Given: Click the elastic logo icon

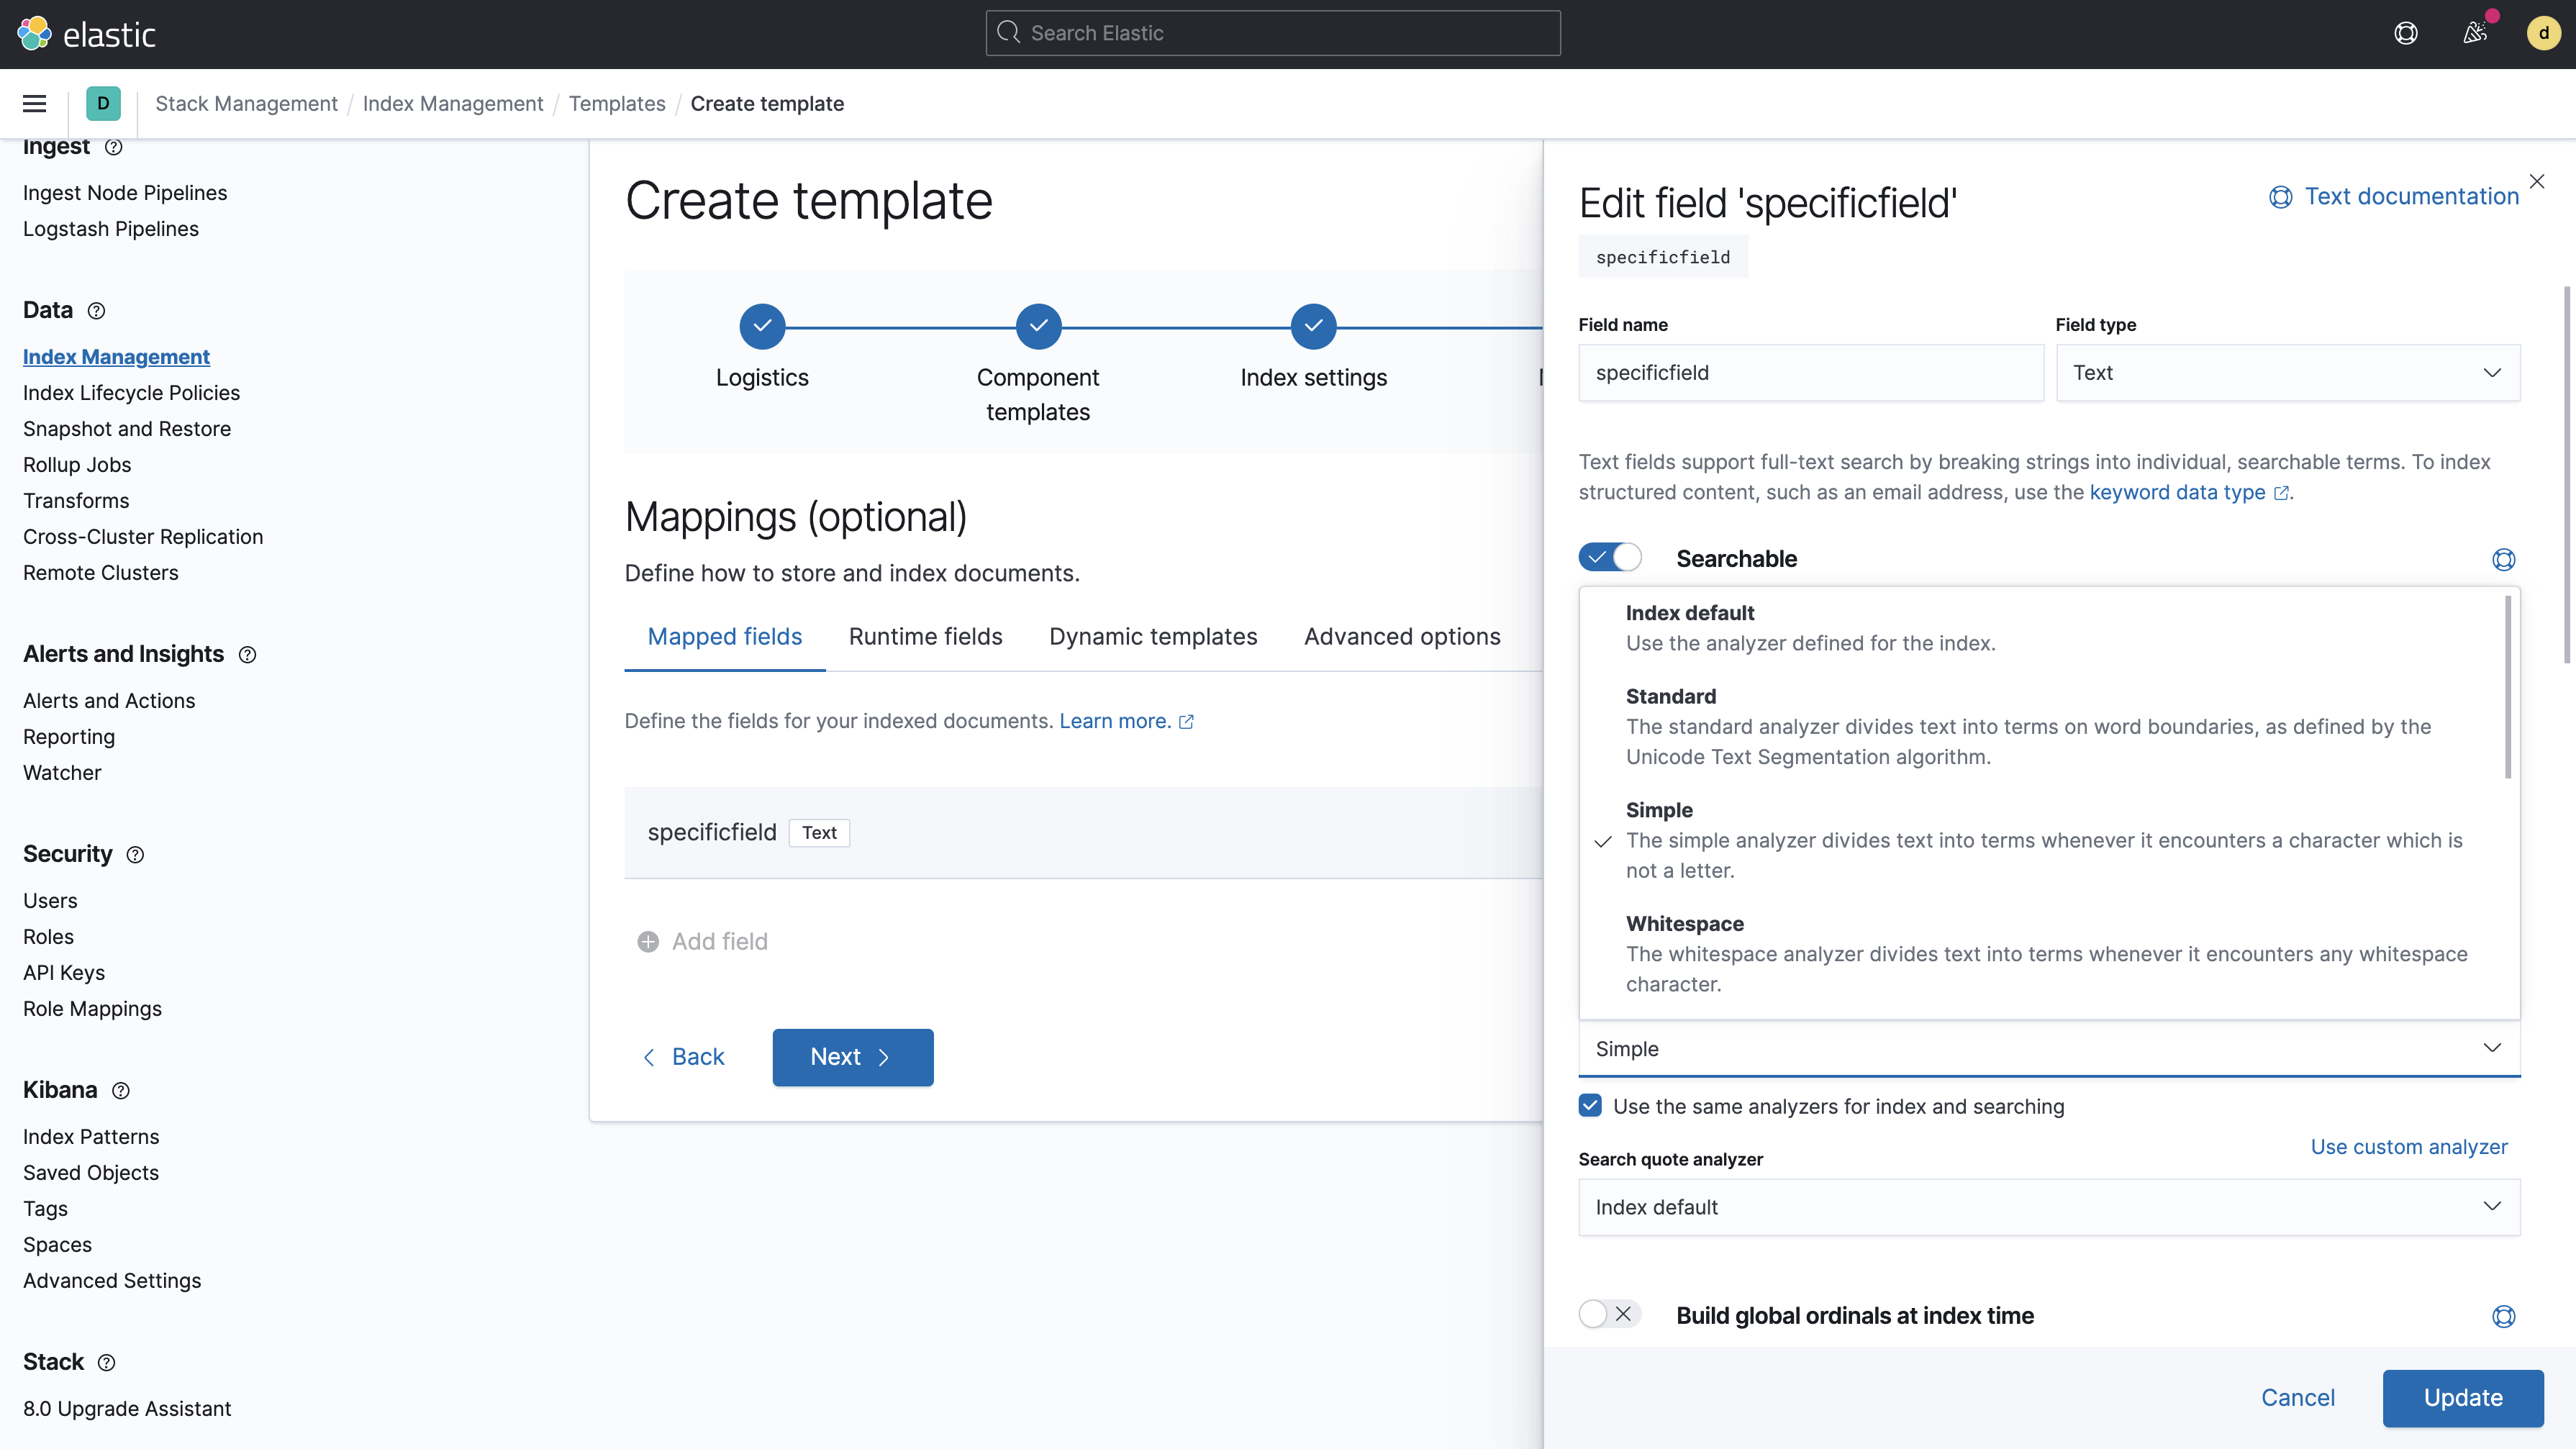Looking at the screenshot, I should [x=34, y=34].
